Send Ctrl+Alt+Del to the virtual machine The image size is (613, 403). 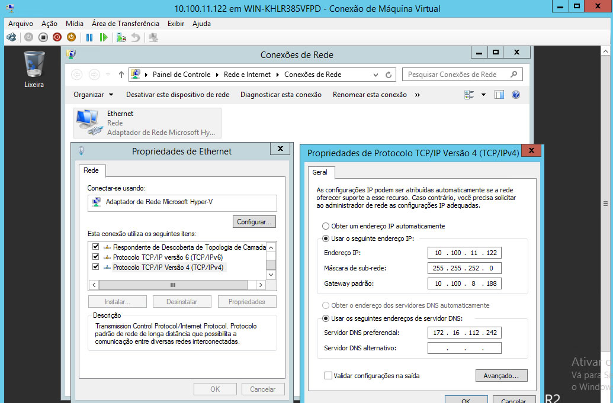click(11, 37)
